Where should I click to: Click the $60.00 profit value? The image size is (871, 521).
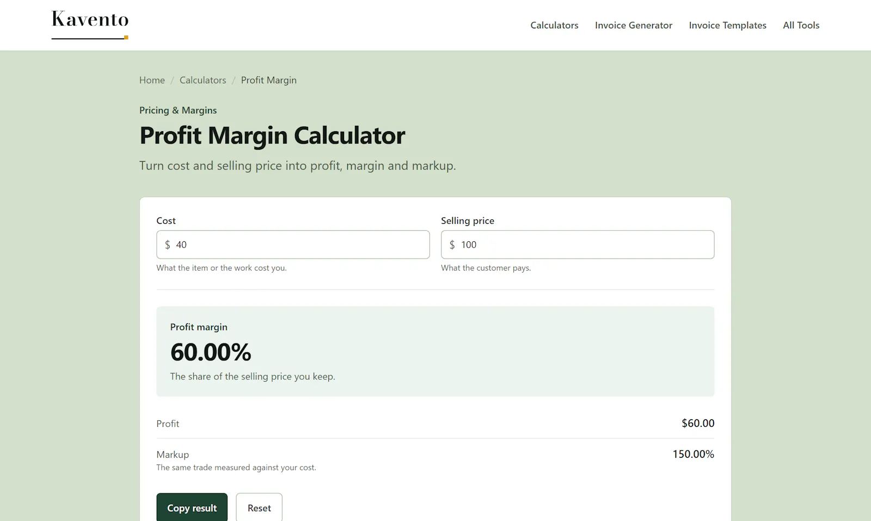click(698, 423)
